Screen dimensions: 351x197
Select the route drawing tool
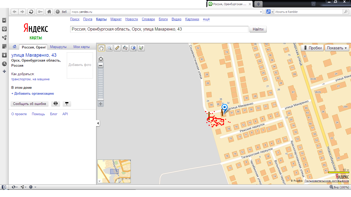[x=125, y=48]
